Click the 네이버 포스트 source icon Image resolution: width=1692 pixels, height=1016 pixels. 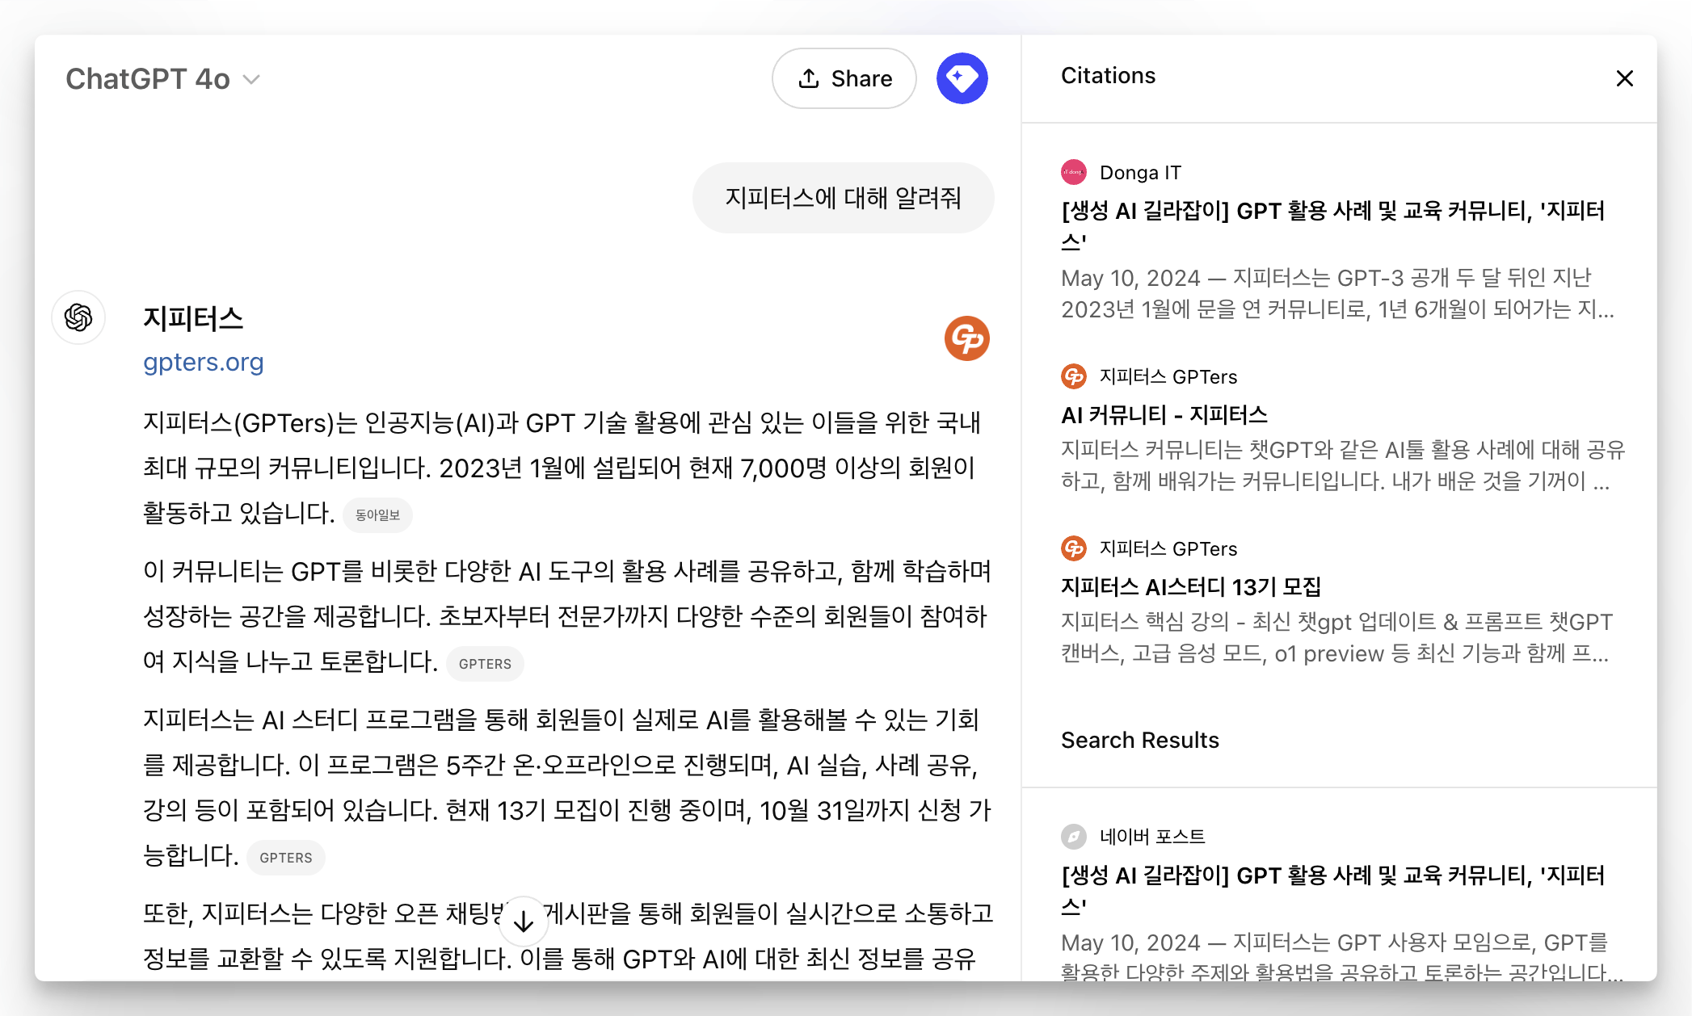1073,836
